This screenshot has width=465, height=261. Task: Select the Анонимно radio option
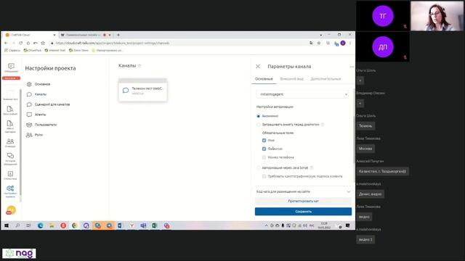coord(259,116)
